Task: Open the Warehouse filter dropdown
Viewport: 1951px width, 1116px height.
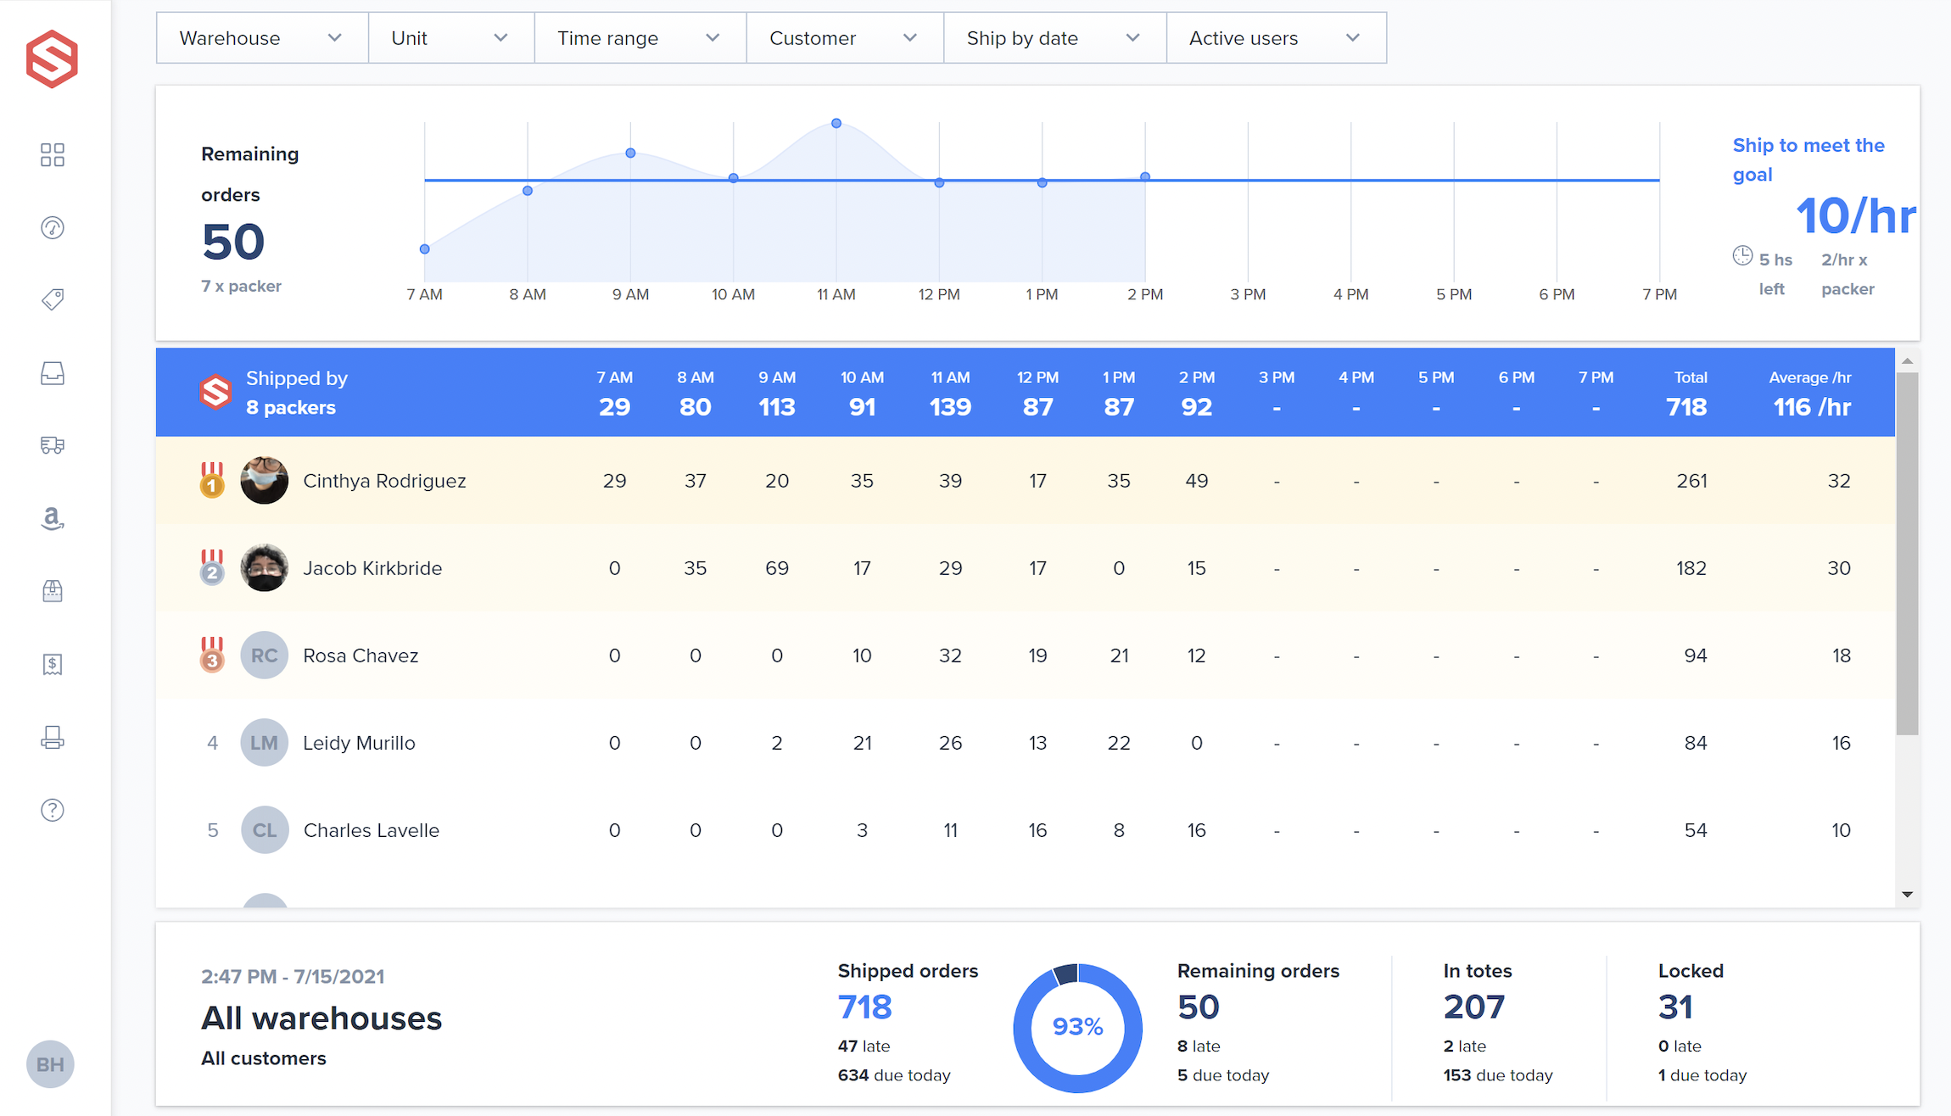Action: (260, 37)
